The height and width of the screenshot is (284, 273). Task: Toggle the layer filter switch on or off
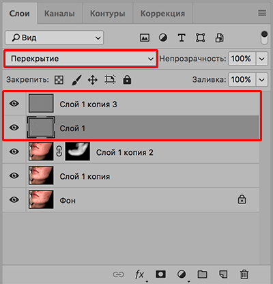pos(264,38)
